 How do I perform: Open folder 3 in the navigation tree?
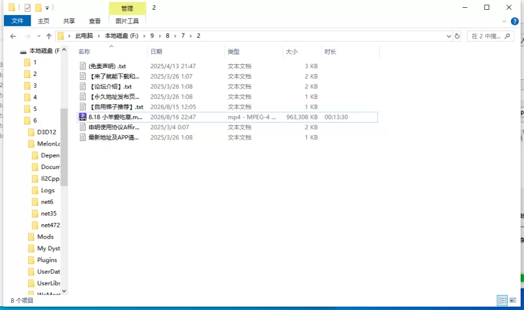(35, 86)
